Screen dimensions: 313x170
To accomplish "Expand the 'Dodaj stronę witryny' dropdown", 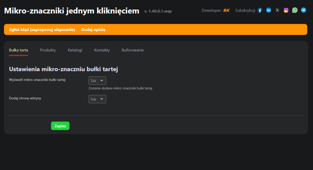I will [x=97, y=99].
